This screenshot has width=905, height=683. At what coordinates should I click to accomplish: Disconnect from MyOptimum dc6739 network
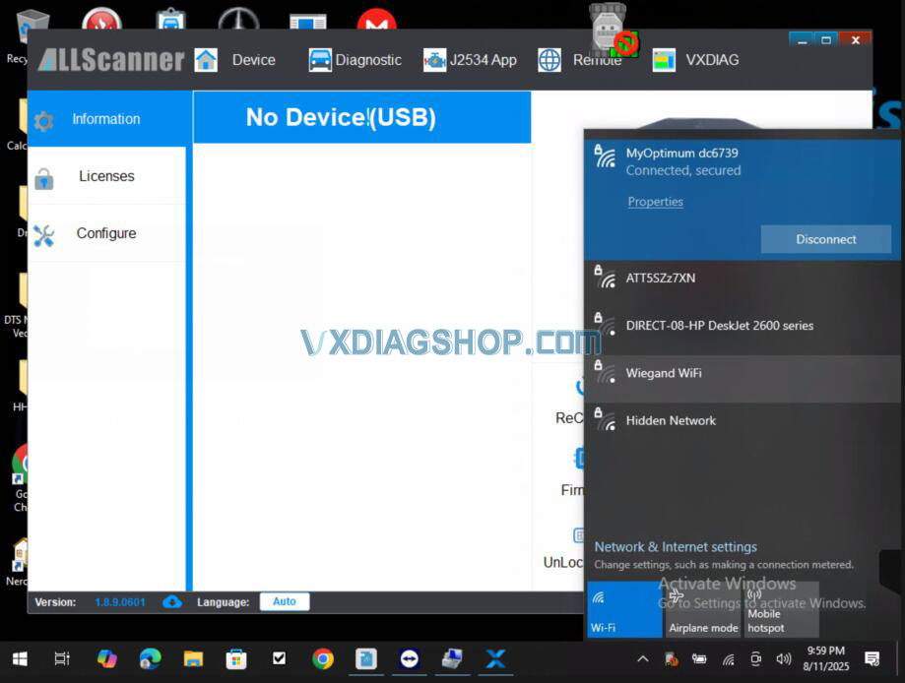pos(826,239)
